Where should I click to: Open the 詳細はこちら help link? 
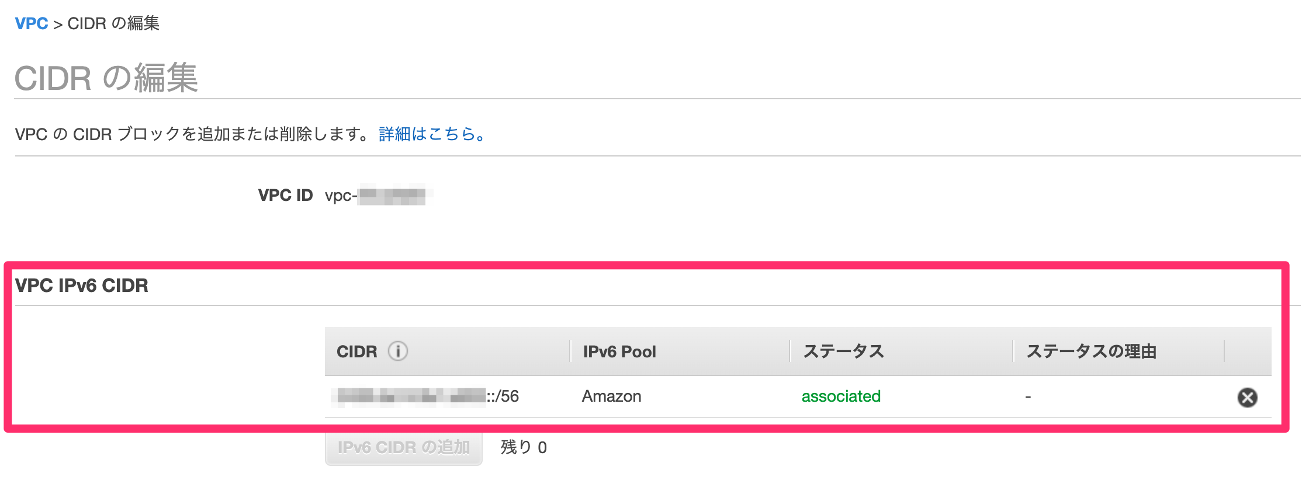click(432, 134)
